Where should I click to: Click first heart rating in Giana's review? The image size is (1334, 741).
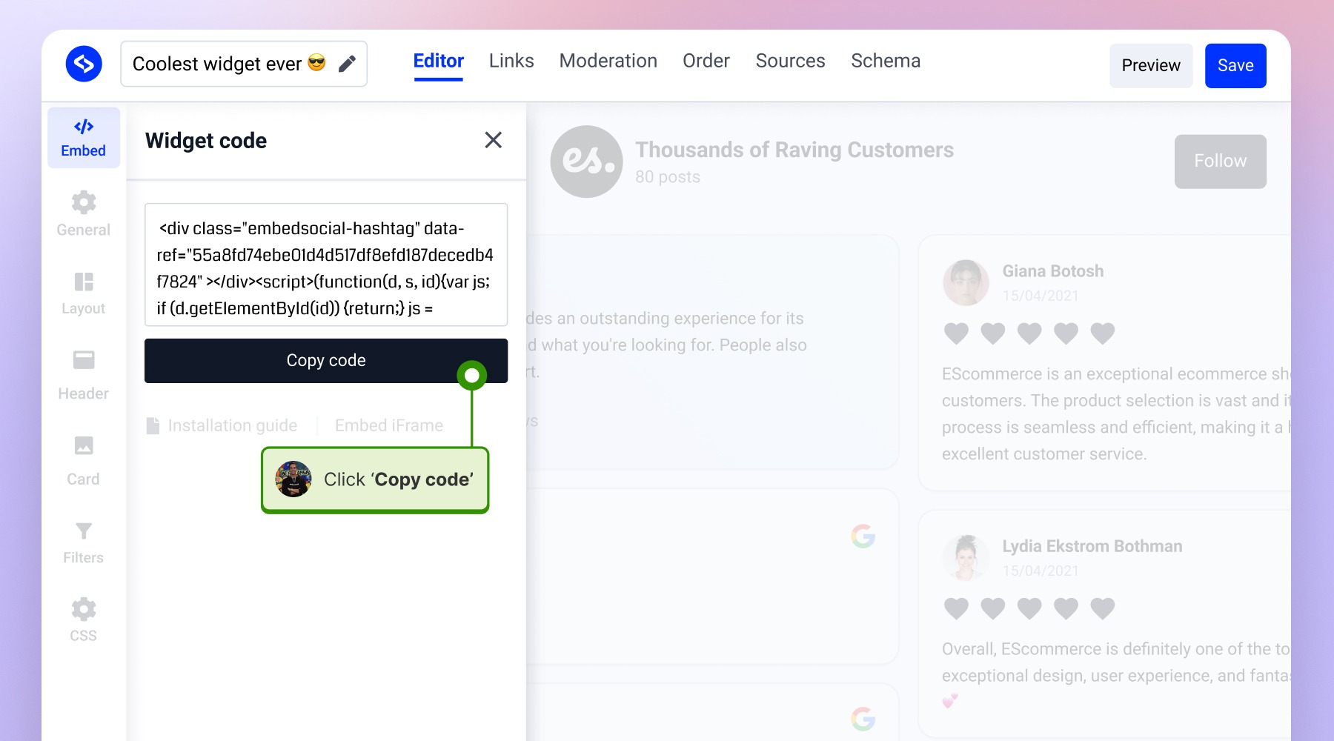[x=956, y=333]
